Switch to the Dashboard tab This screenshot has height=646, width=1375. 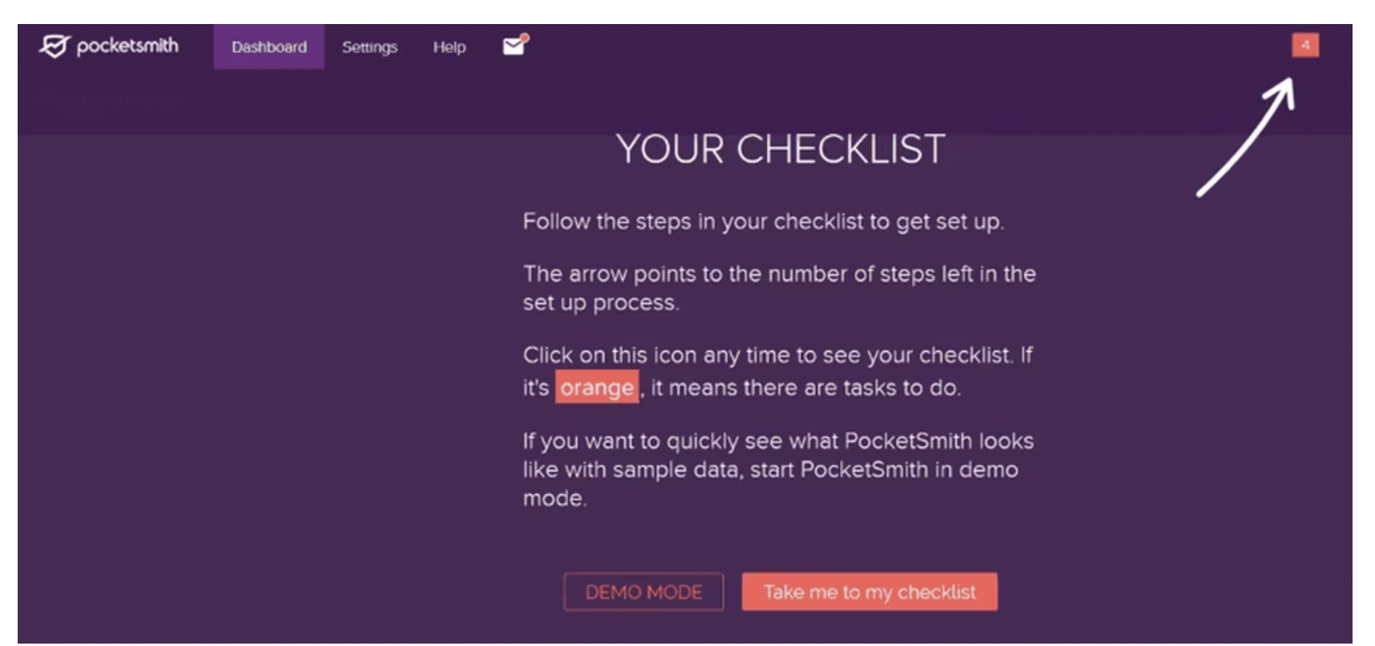point(269,46)
